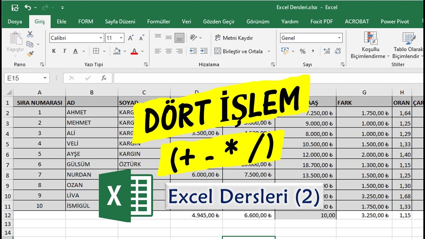Image resolution: width=425 pixels, height=239 pixels.
Task: Switch to the Formüller tab
Action: (159, 22)
